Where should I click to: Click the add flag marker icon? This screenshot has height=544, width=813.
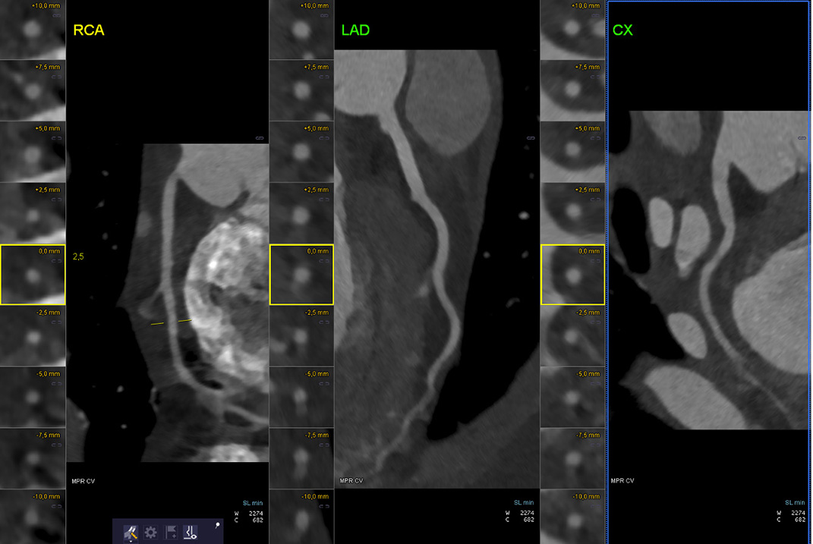tap(171, 532)
